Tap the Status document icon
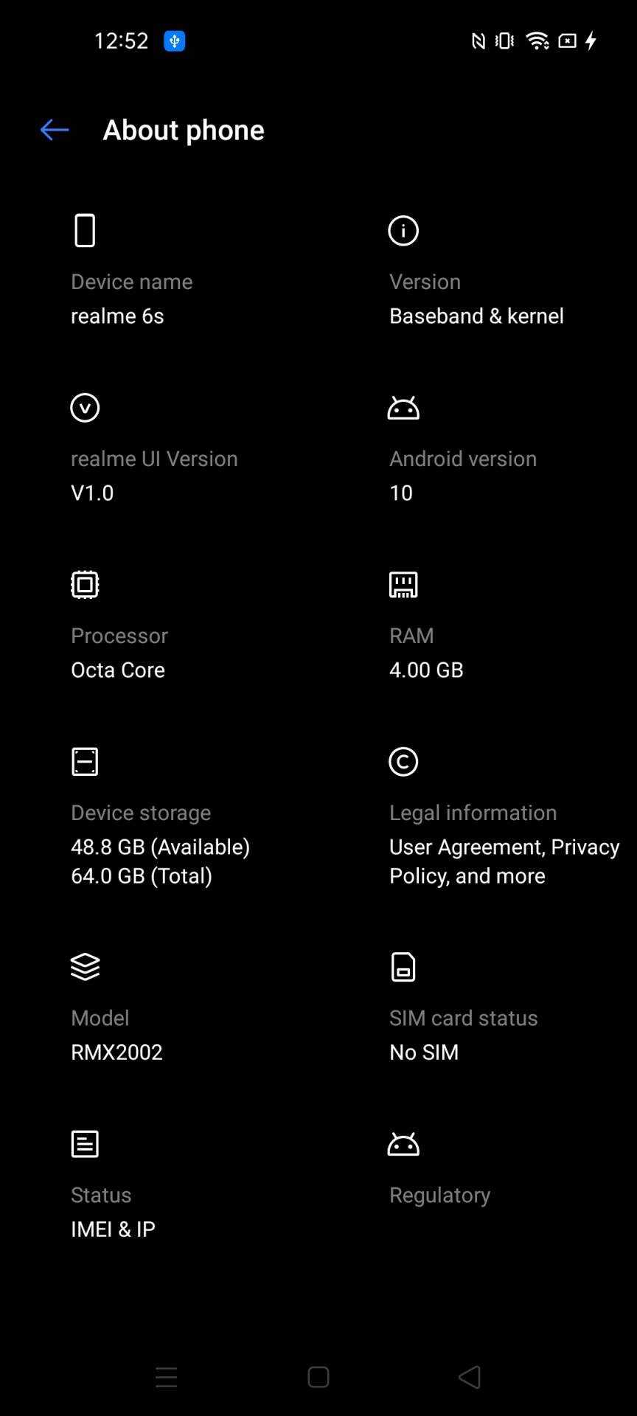 coord(85,1144)
